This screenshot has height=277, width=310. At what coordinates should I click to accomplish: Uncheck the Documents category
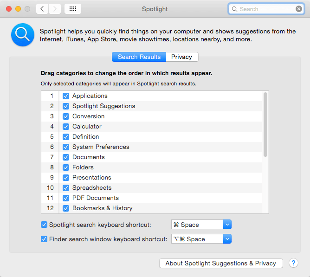[66, 157]
